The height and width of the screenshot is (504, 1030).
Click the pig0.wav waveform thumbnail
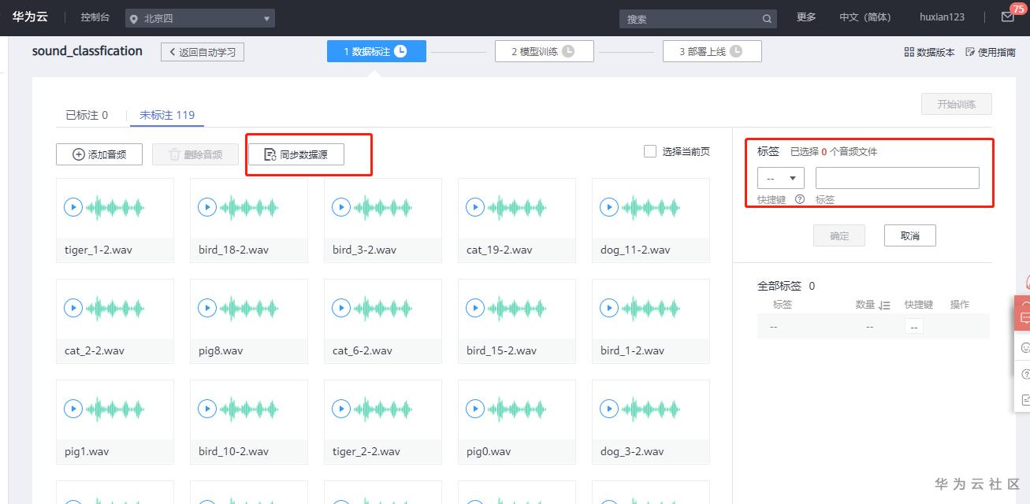point(517,409)
